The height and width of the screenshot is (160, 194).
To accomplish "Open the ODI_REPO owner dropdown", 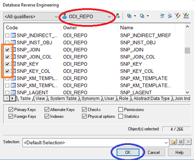I will click(86, 17).
